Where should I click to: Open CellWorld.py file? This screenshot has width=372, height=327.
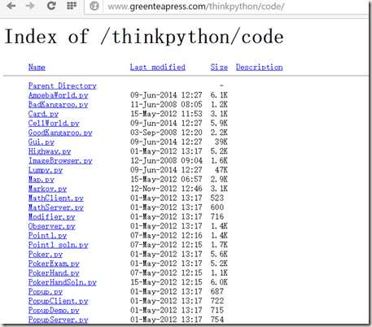(x=54, y=124)
